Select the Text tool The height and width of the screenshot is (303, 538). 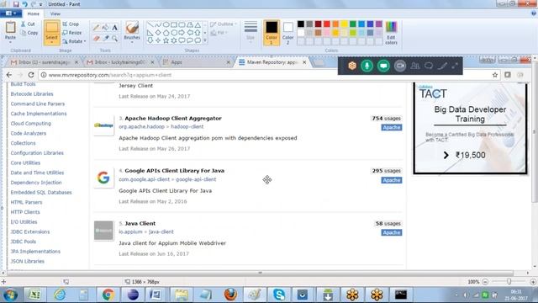click(114, 28)
